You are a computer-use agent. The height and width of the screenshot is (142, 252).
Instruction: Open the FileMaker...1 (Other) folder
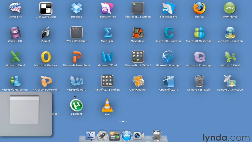(x=138, y=8)
